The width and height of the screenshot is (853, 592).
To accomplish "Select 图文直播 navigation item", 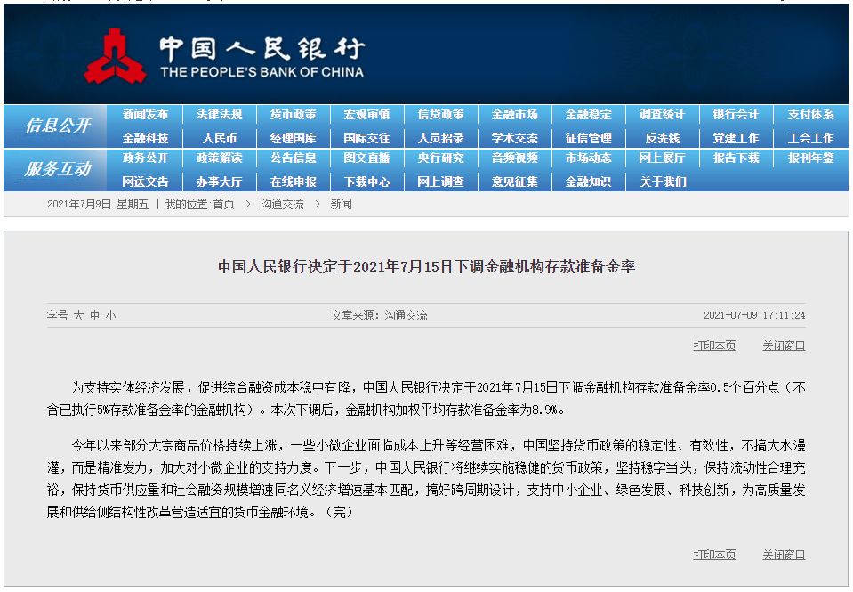I will (x=366, y=158).
